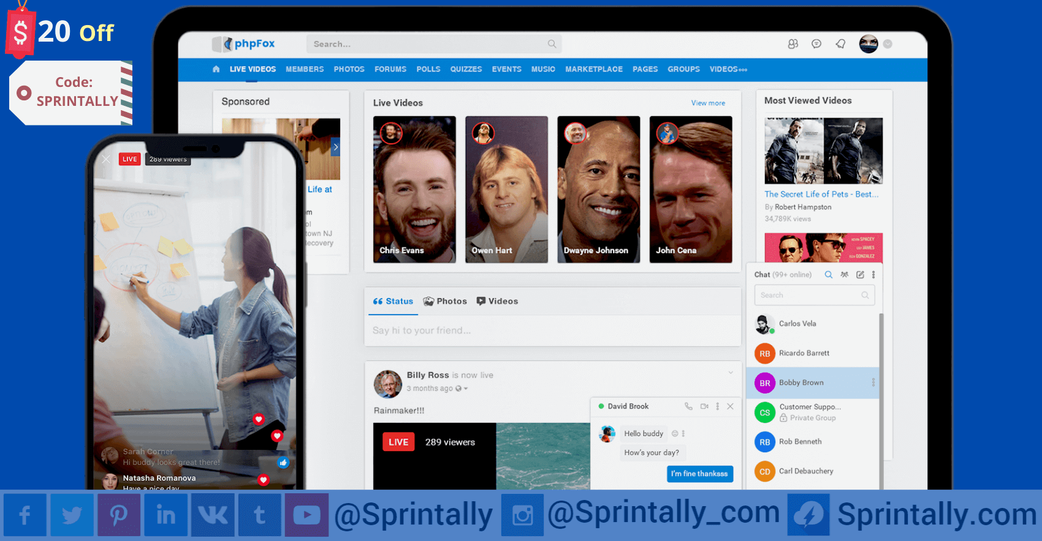Open privacy dropdown next to 3 months ago
The image size is (1042, 541).
pyautogui.click(x=462, y=389)
